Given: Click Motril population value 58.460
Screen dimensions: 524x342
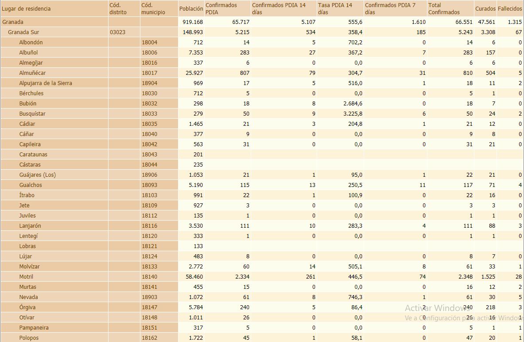Looking at the screenshot, I should [194, 277].
